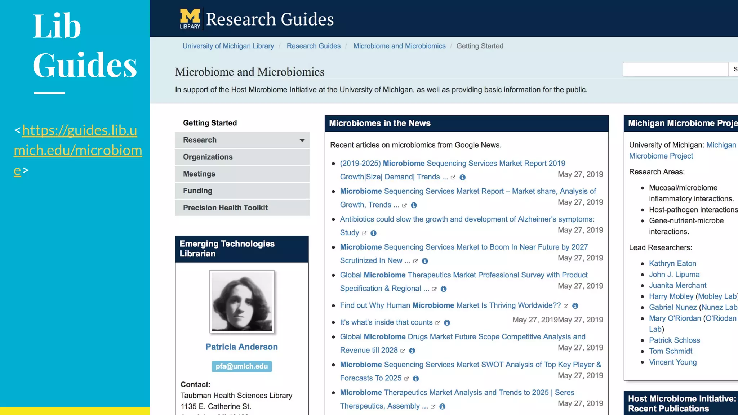Screen dimensions: 738x415
Task: Click info icon after 'Growth, Trends ...'
Action: (414, 205)
